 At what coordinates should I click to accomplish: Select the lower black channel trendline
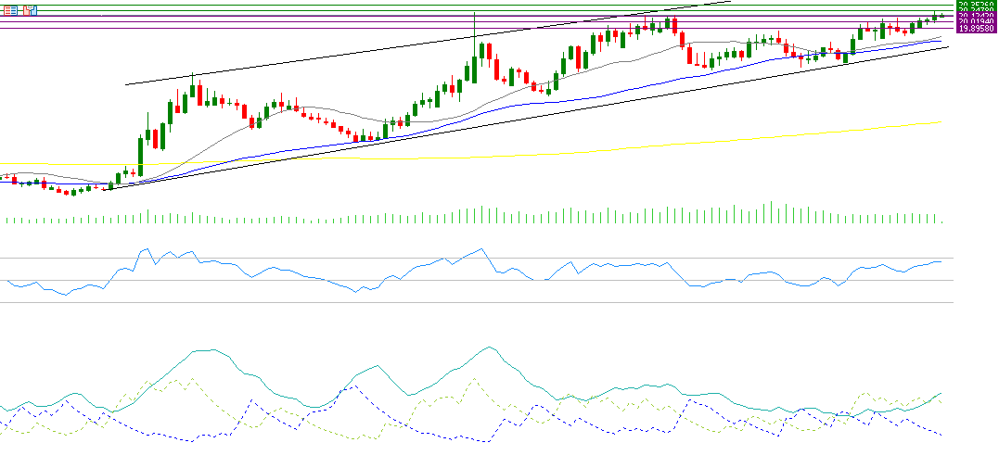click(x=526, y=119)
